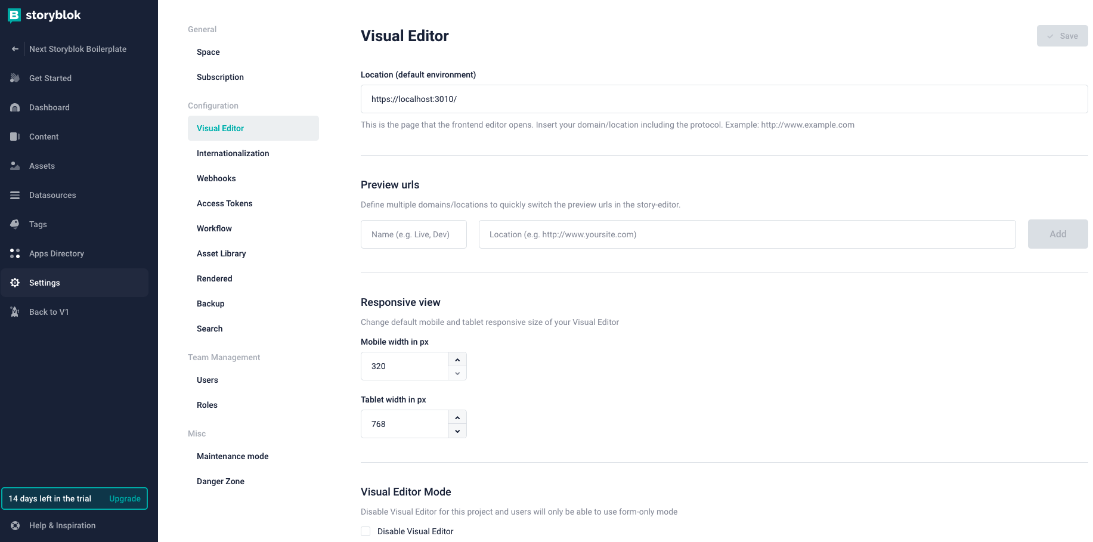Decrease Mobile width with down arrow
This screenshot has width=1093, height=542.
(457, 373)
